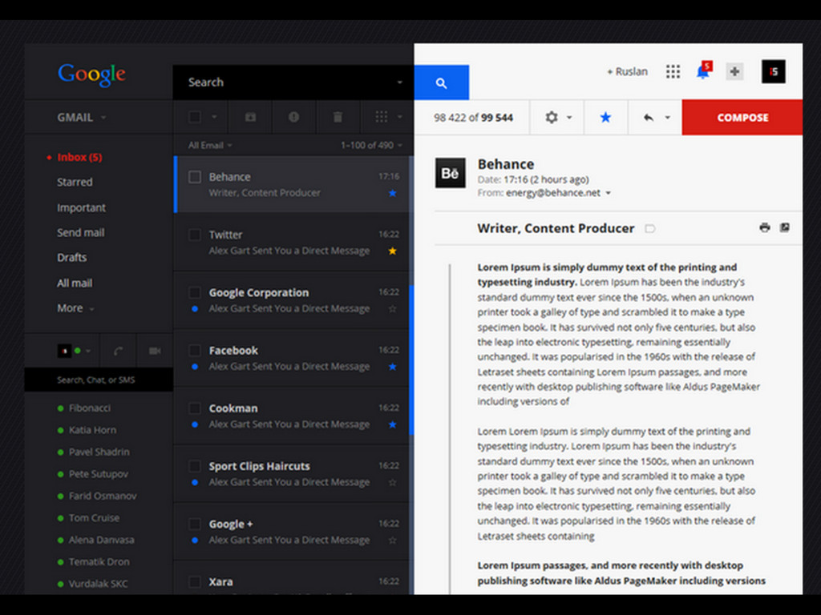Open the select-all dropdown arrow
The height and width of the screenshot is (615, 821).
point(214,117)
